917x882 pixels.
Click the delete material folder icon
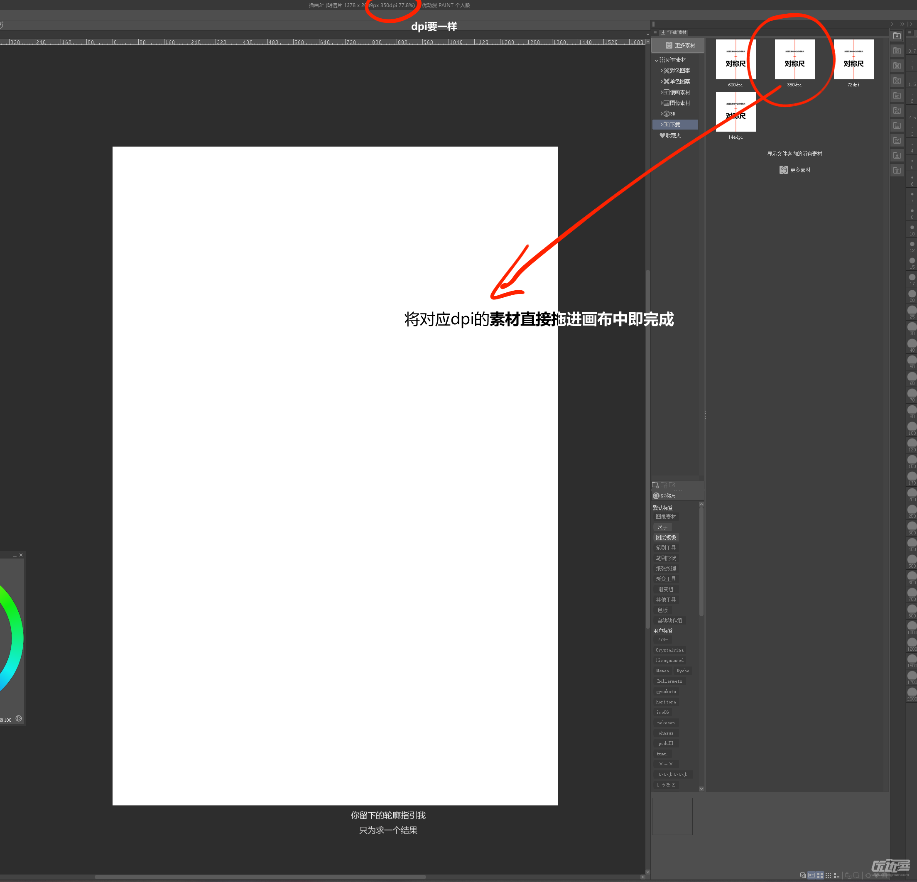pyautogui.click(x=664, y=485)
